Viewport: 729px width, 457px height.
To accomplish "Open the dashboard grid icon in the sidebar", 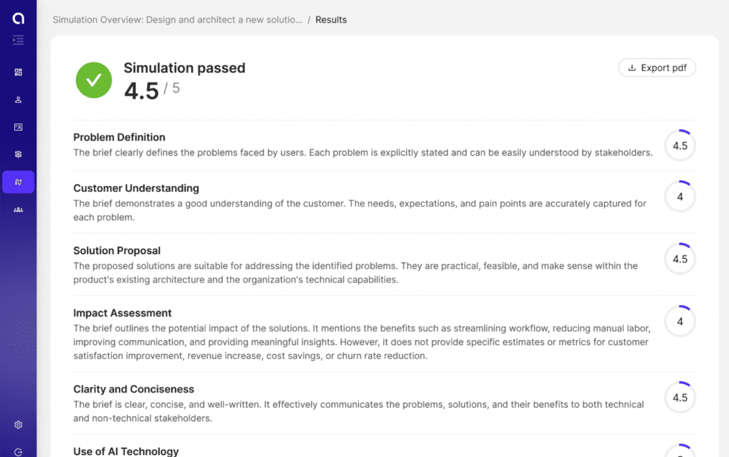I will click(x=18, y=72).
